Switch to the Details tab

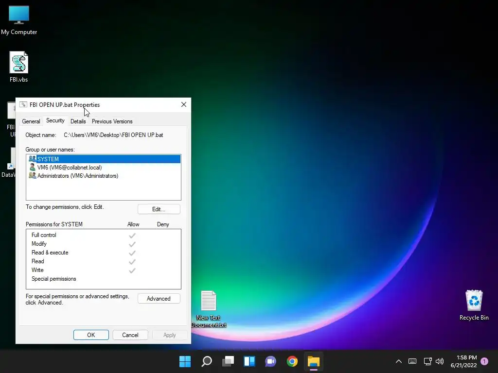coord(78,121)
